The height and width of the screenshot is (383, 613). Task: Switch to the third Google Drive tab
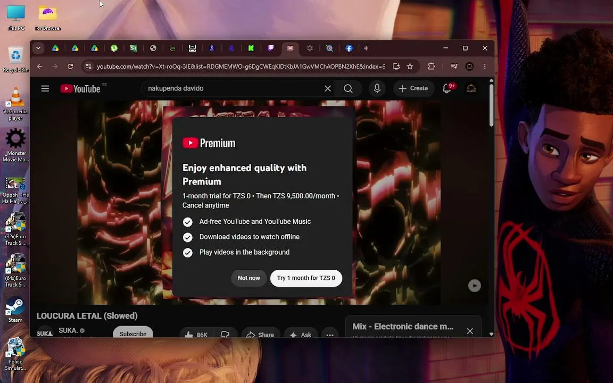click(95, 48)
